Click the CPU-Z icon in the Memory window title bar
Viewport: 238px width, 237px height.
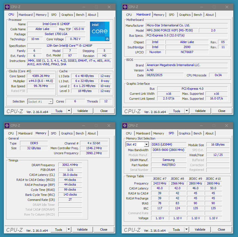[x=7, y=126]
